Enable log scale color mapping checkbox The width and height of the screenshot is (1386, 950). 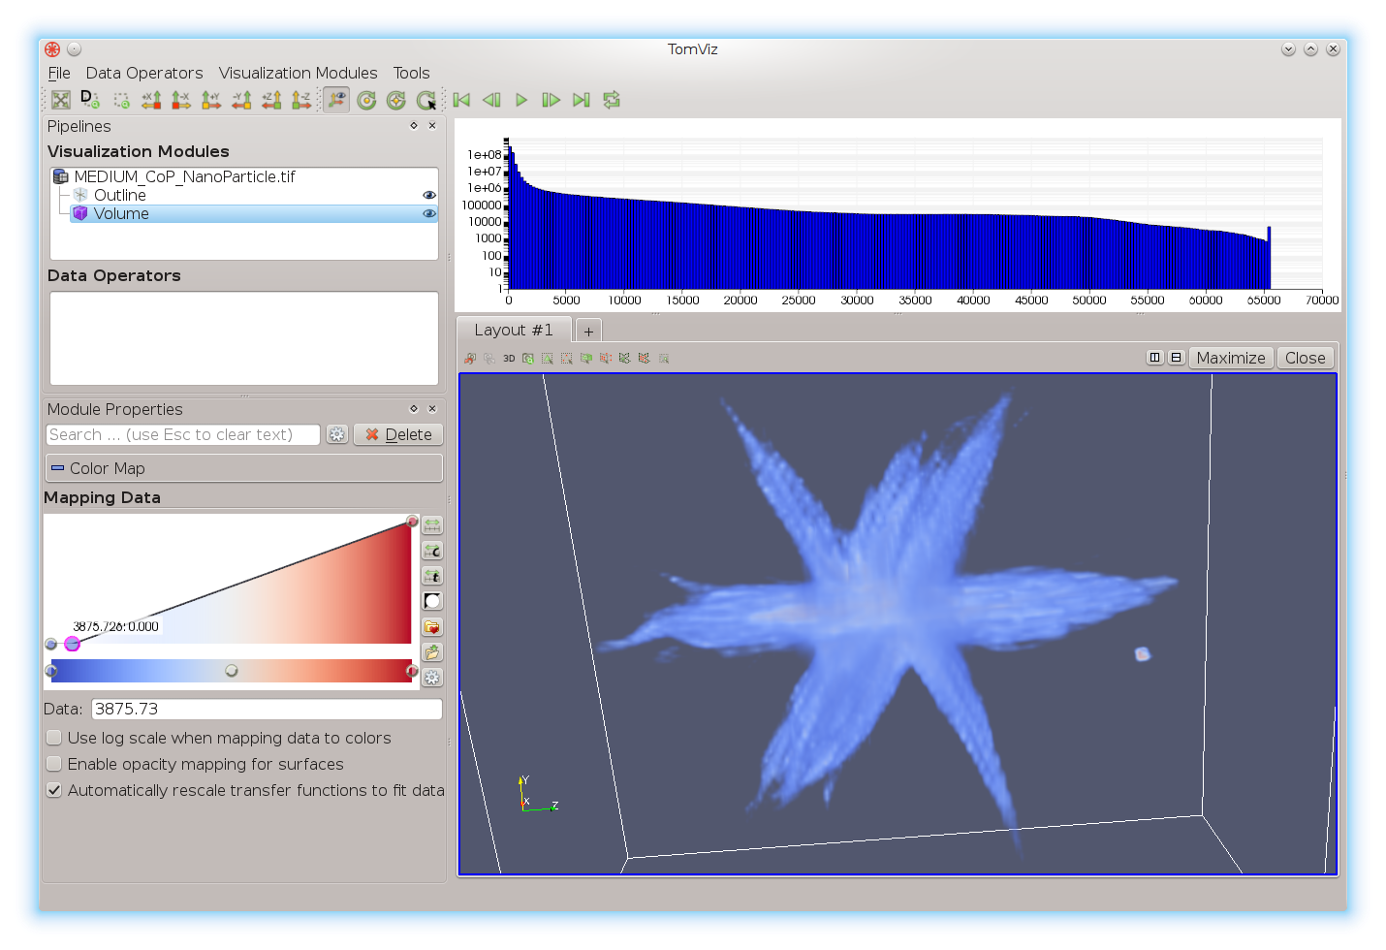pyautogui.click(x=55, y=738)
